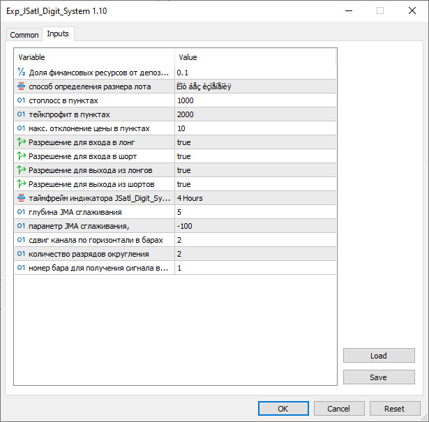
Task: Click the bool icon beside выхода из лонгов
Action: pyautogui.click(x=22, y=169)
